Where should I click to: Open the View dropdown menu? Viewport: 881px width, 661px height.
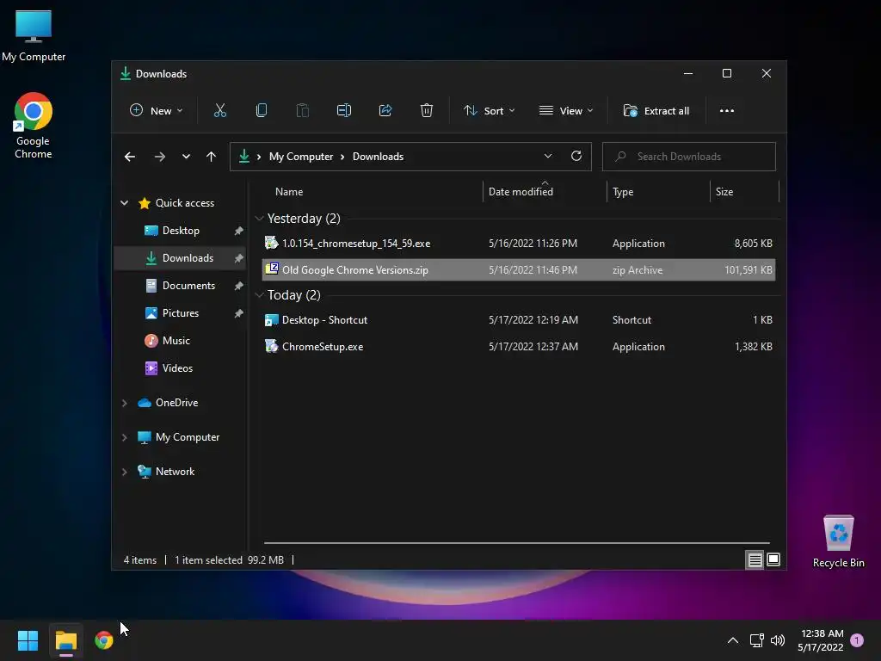566,111
